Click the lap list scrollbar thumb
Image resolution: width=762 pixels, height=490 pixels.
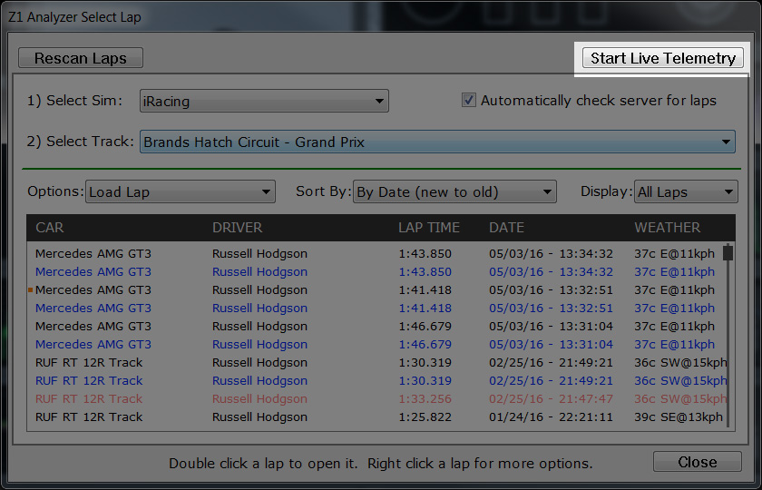(x=728, y=253)
